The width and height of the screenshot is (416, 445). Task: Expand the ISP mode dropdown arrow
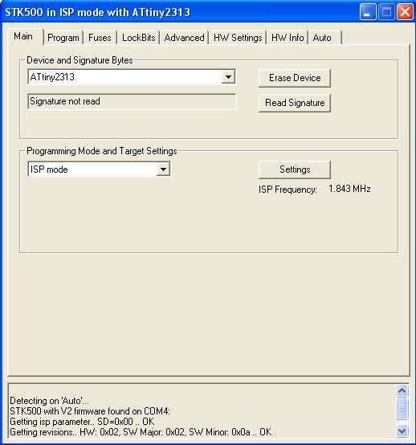coord(163,169)
